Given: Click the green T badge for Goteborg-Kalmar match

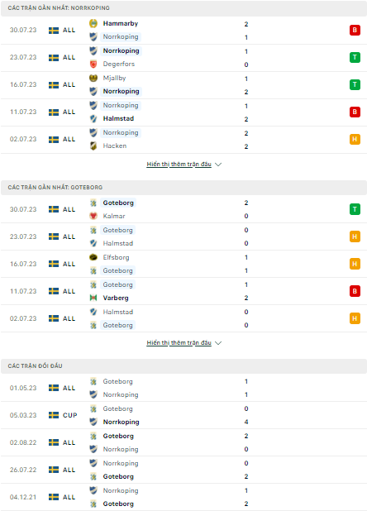Looking at the screenshot, I should point(355,209).
